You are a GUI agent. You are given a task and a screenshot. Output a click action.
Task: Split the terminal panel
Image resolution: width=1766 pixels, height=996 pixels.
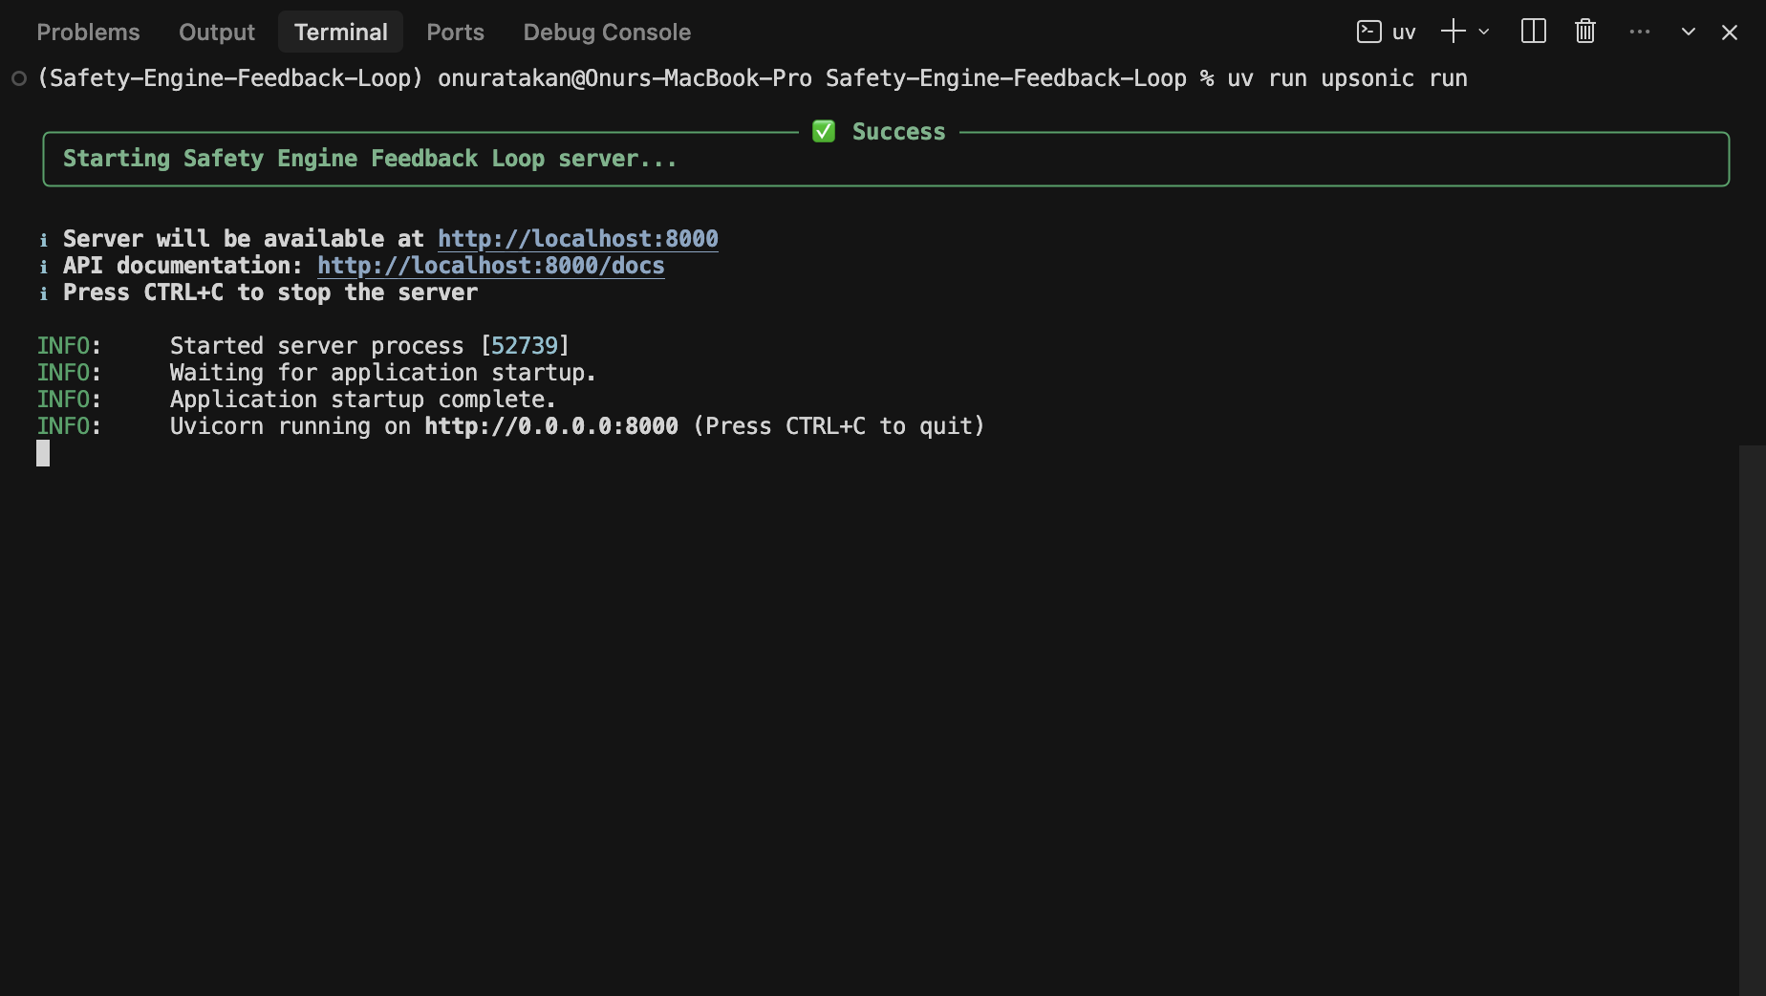[1533, 32]
